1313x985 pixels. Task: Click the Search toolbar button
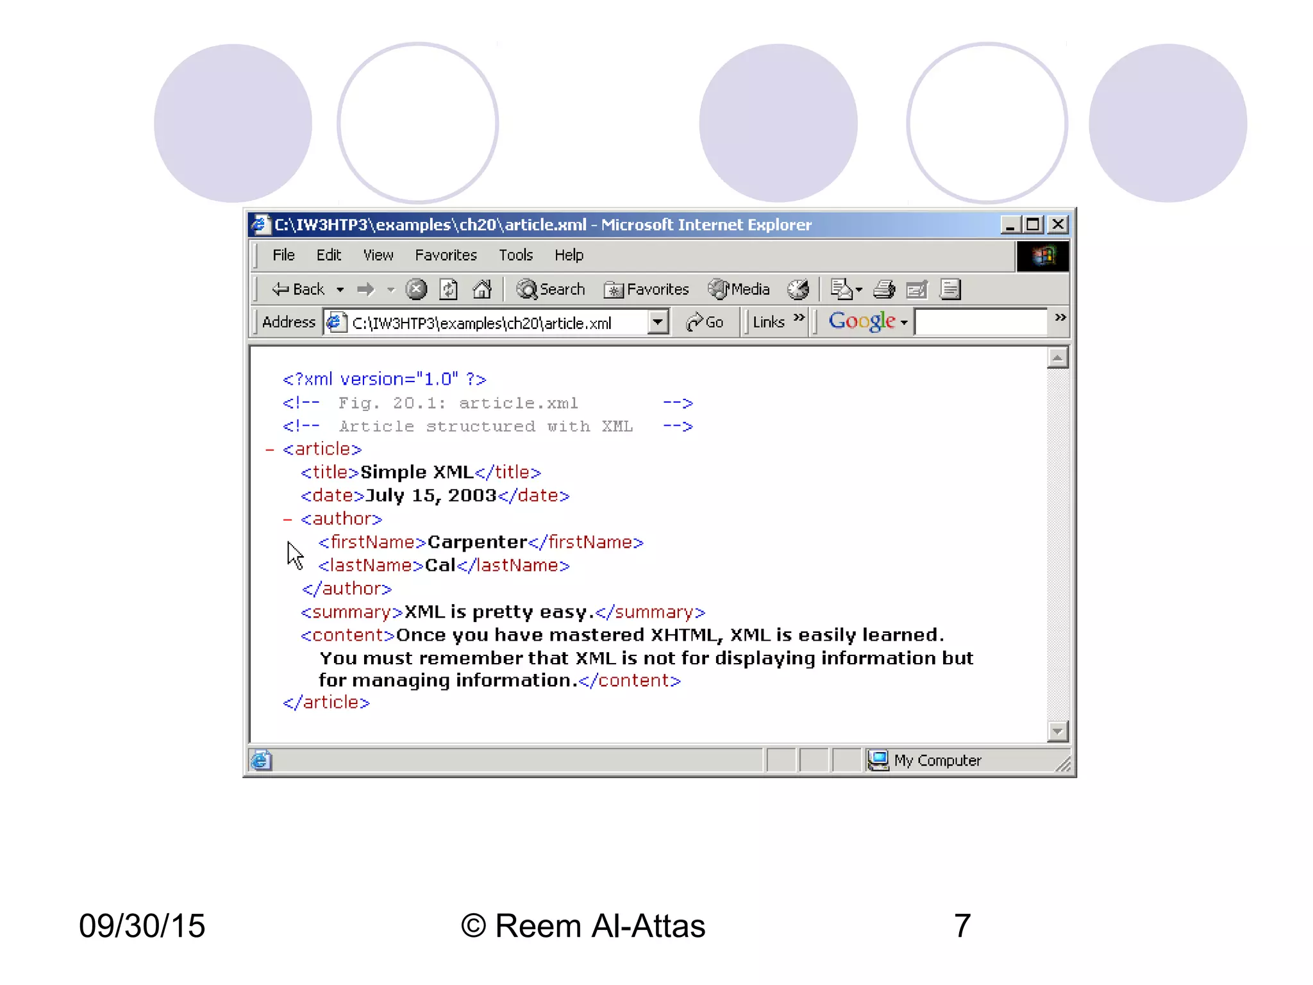coord(551,289)
